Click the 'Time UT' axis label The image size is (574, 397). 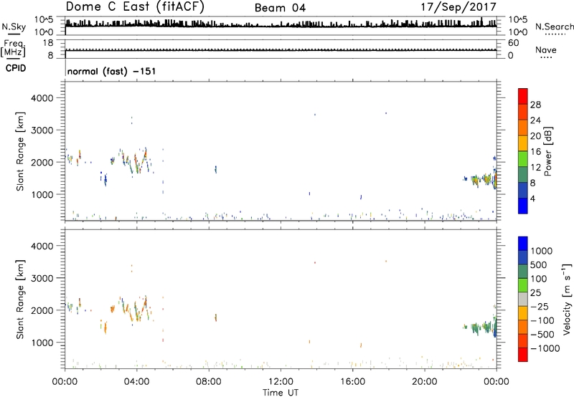pos(280,393)
